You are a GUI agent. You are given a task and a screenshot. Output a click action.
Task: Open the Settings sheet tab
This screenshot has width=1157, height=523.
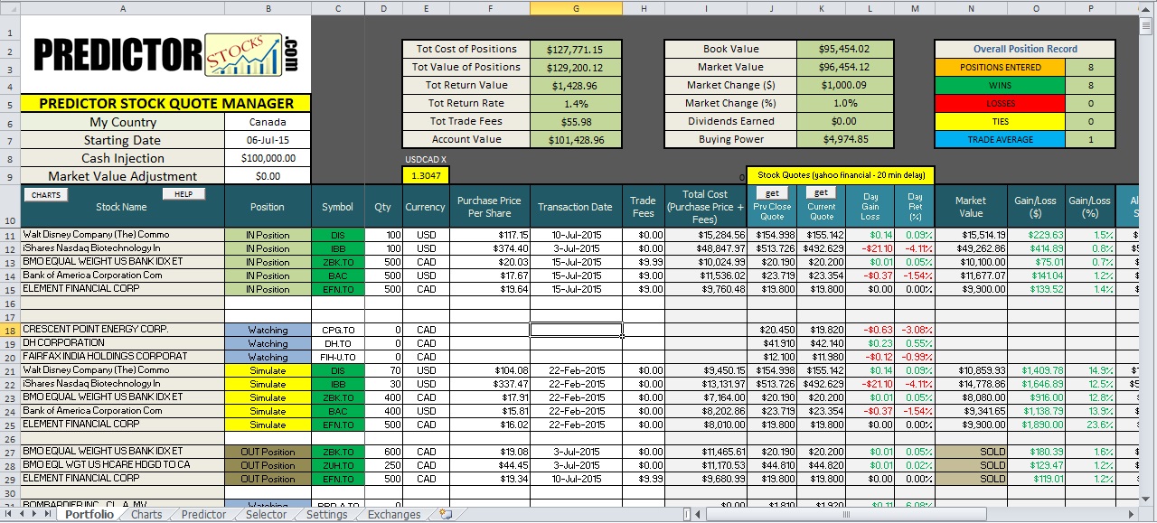pos(326,514)
